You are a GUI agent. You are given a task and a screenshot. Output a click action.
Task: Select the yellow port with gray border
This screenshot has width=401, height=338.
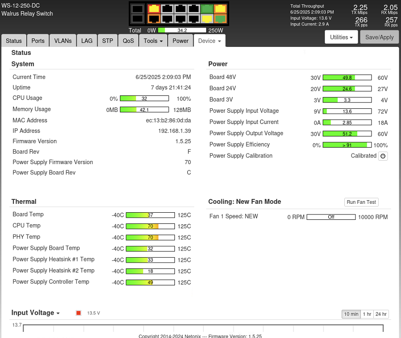(207, 19)
